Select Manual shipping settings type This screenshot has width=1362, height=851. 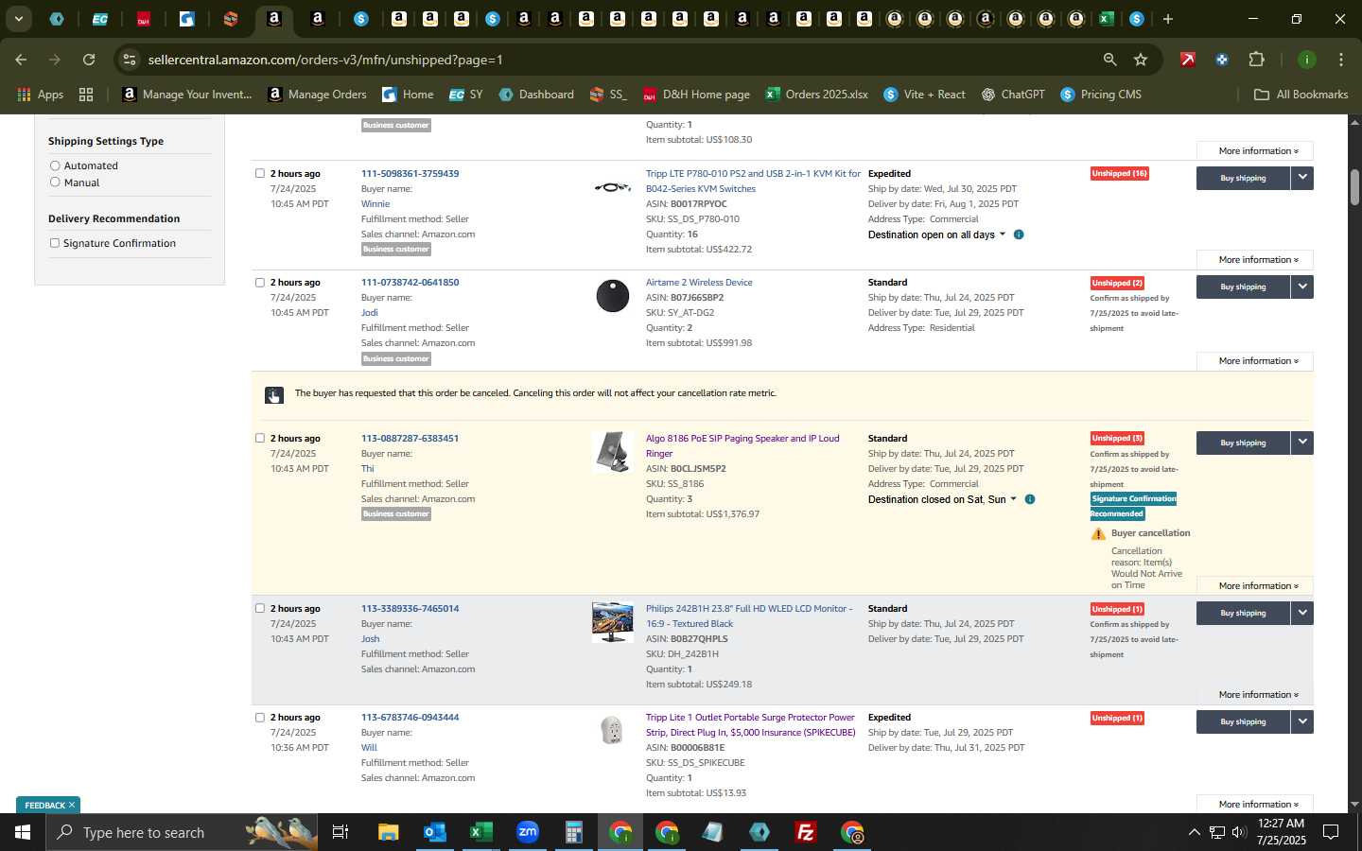pos(55,182)
